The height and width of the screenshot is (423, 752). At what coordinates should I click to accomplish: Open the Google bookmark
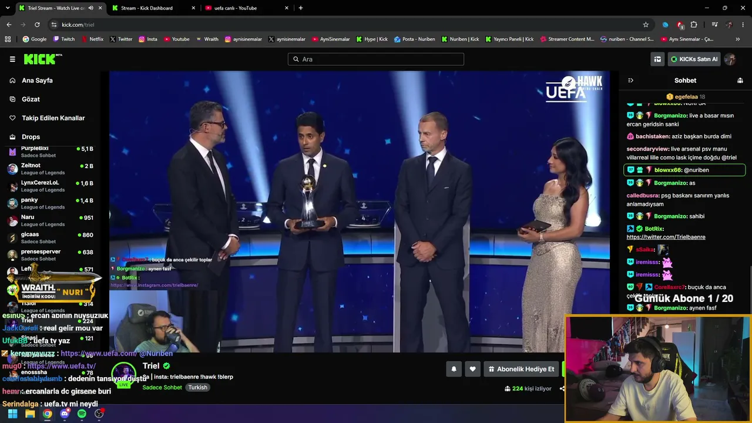coord(35,39)
